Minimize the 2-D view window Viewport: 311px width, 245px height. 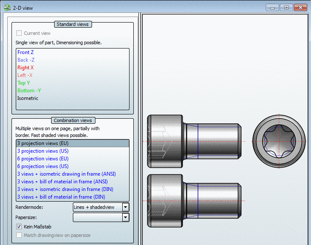[x=272, y=8]
